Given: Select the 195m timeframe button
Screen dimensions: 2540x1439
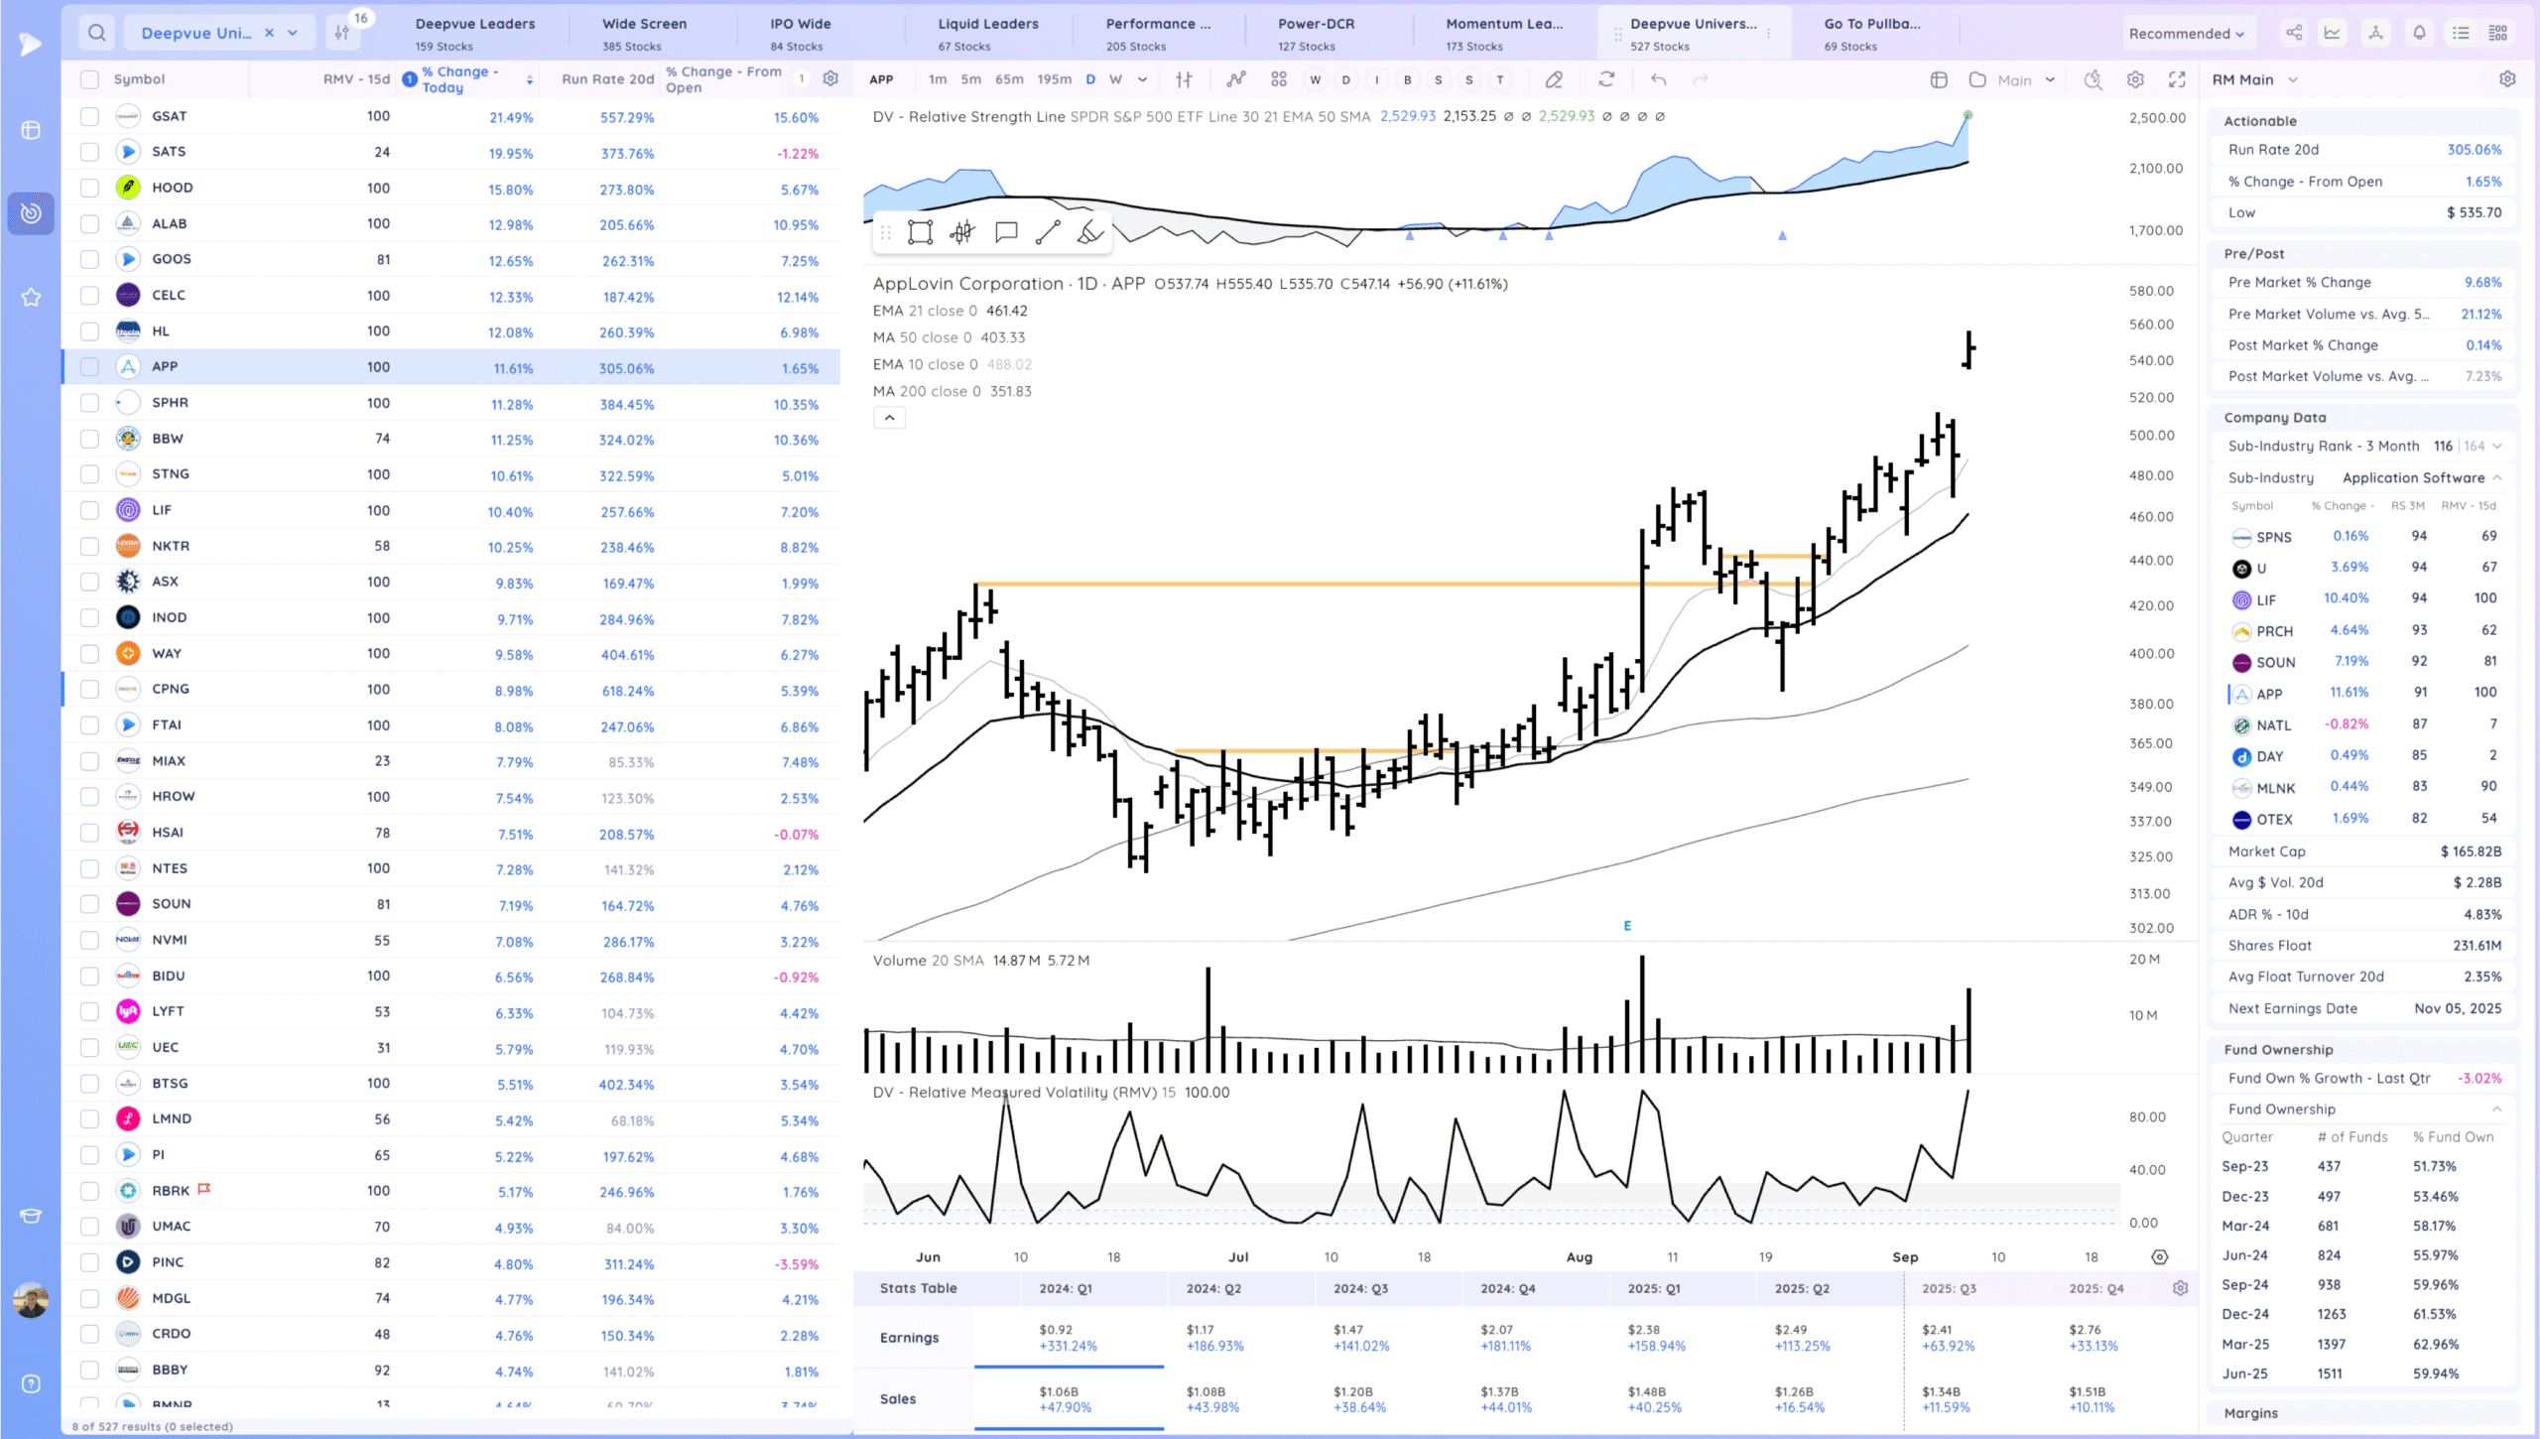Looking at the screenshot, I should click(1054, 79).
